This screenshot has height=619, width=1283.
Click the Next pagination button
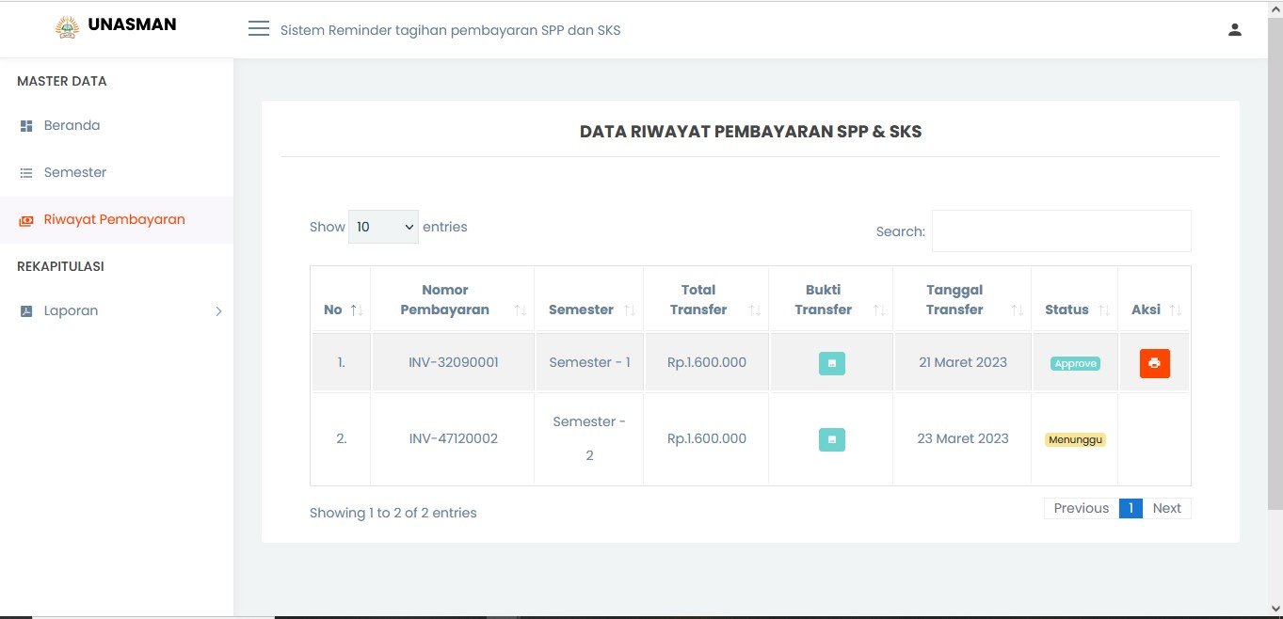coord(1166,508)
